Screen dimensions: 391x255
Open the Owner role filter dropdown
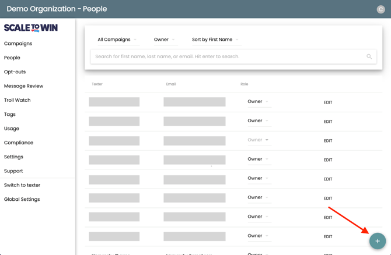point(164,40)
